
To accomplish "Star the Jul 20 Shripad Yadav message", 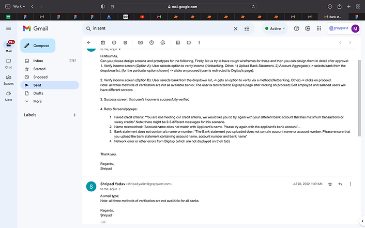I will pyautogui.click(x=330, y=184).
